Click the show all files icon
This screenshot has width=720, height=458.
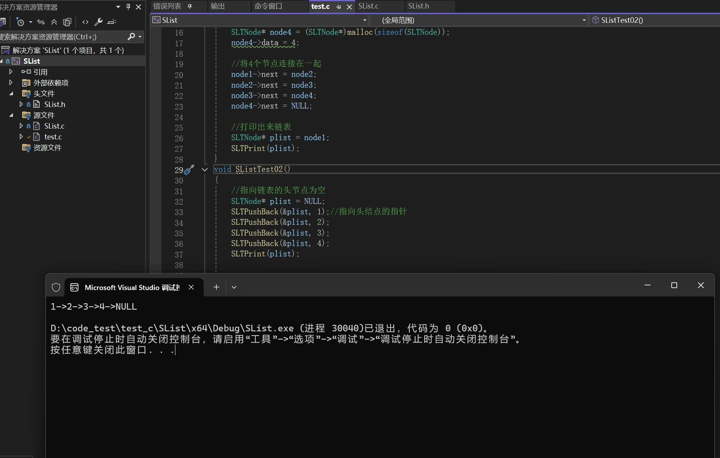tap(67, 22)
